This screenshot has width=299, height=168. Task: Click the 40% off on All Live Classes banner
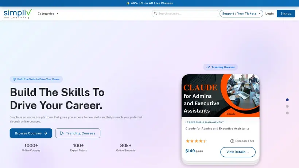coord(149,3)
